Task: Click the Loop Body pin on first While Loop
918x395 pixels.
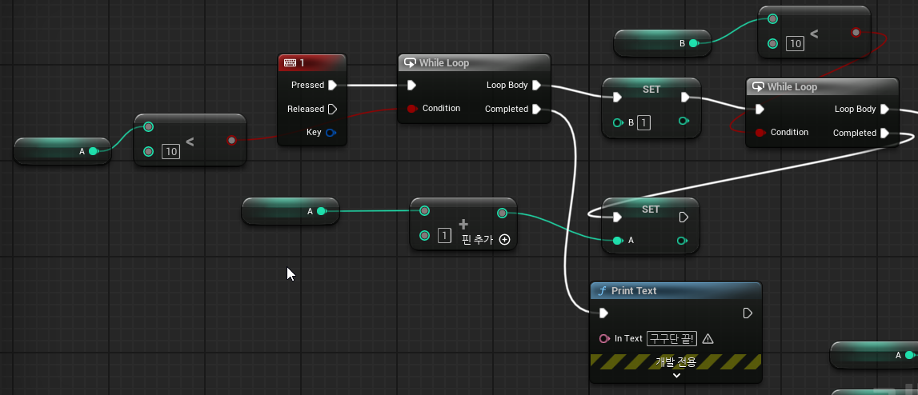Action: pos(536,85)
